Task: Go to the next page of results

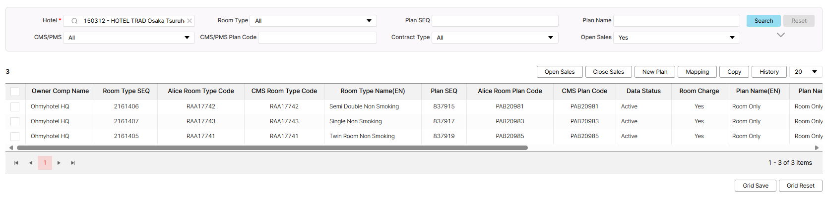Action: click(59, 163)
